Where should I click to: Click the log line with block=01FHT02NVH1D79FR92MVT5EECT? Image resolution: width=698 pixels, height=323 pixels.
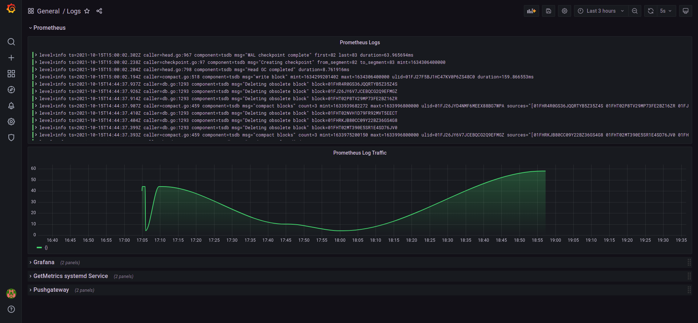218,113
